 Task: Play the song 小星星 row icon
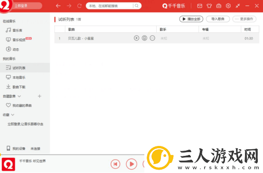137,38
